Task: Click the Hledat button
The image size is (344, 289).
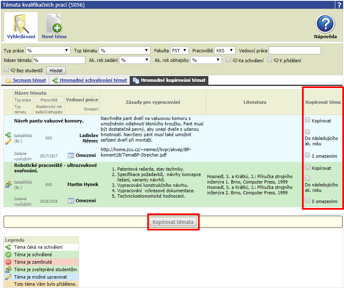Action: 56,71
